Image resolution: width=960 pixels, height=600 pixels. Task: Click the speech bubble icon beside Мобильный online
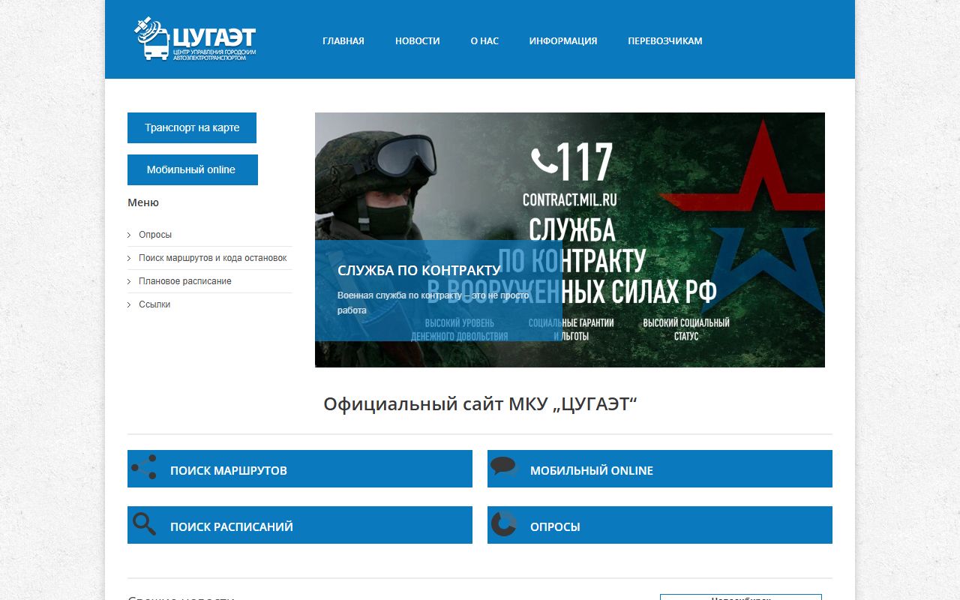(x=504, y=466)
